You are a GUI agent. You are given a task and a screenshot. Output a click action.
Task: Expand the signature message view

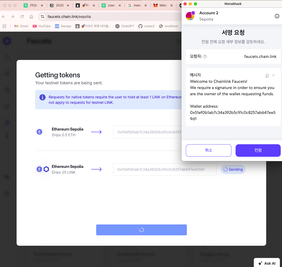[x=274, y=76]
